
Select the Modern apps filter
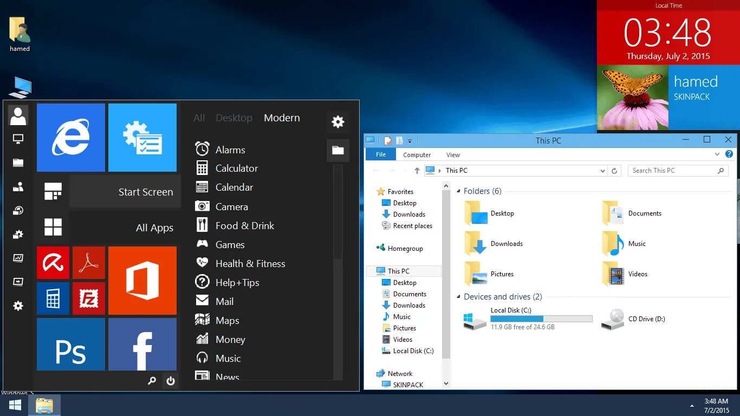[x=282, y=118]
